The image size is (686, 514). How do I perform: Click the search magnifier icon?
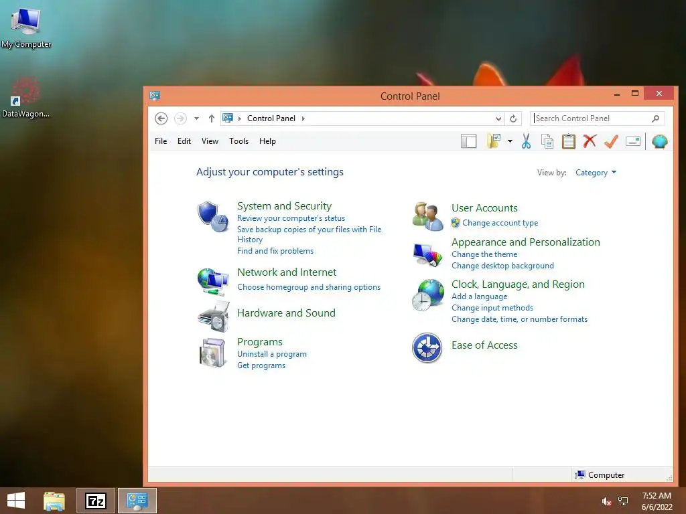655,118
